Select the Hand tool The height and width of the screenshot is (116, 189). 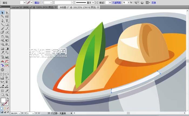pos(2,95)
